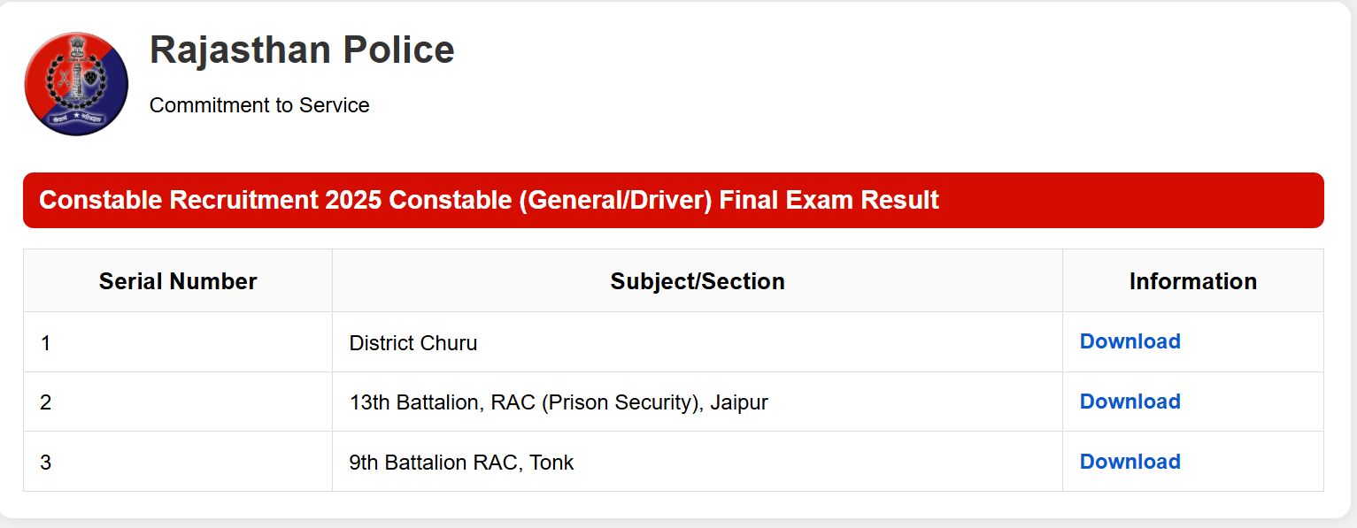Click the Rajasthan Police emblem logo
This screenshot has width=1357, height=528.
click(76, 84)
